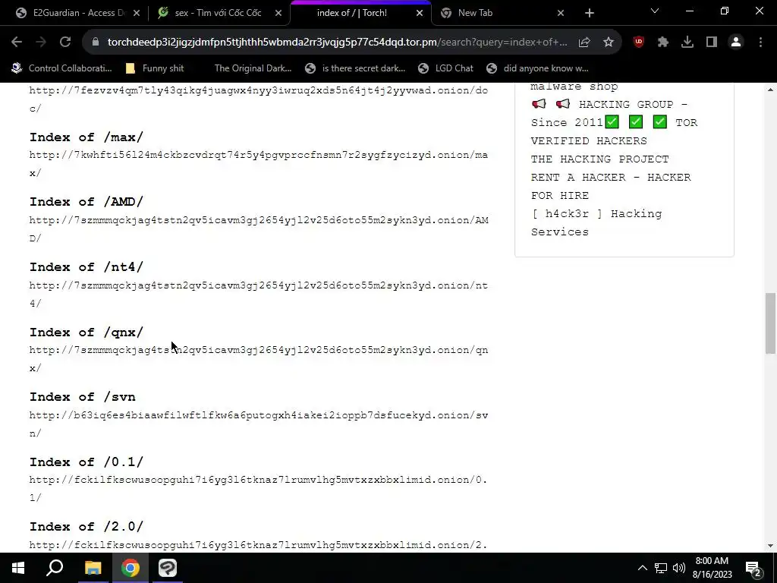
Task: Click the address bar URL field
Action: (337, 43)
